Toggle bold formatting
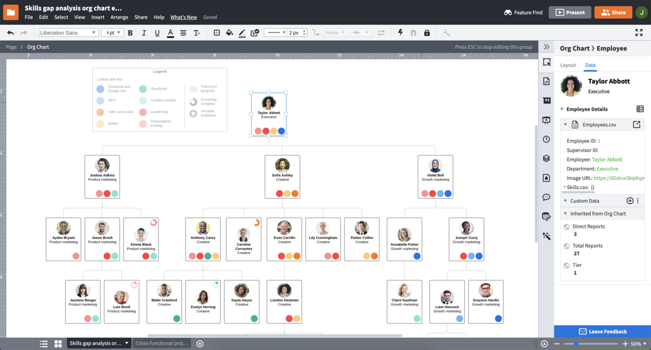Image resolution: width=651 pixels, height=350 pixels. pos(130,33)
